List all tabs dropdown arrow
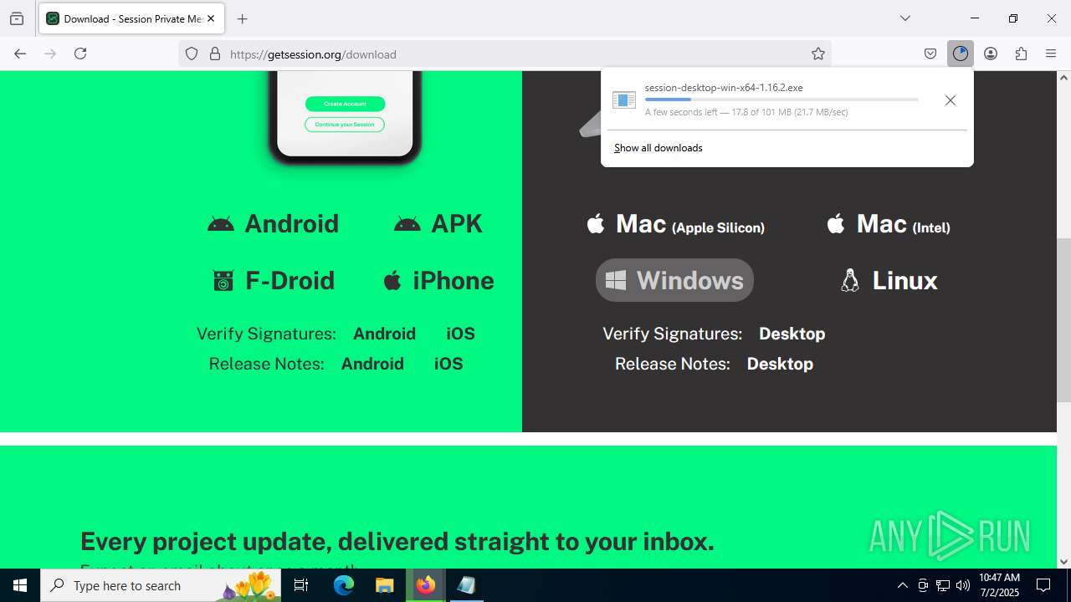 point(905,18)
